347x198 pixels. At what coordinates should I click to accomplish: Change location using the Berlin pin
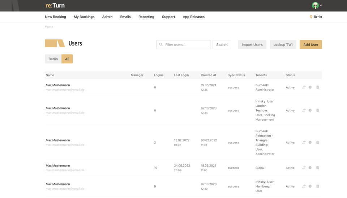316,17
